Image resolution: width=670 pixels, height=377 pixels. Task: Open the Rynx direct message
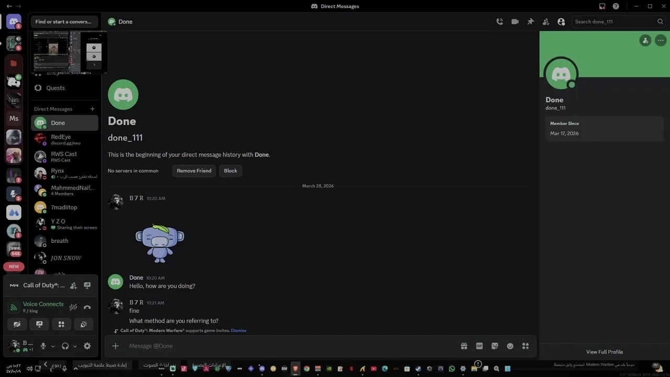(x=64, y=173)
